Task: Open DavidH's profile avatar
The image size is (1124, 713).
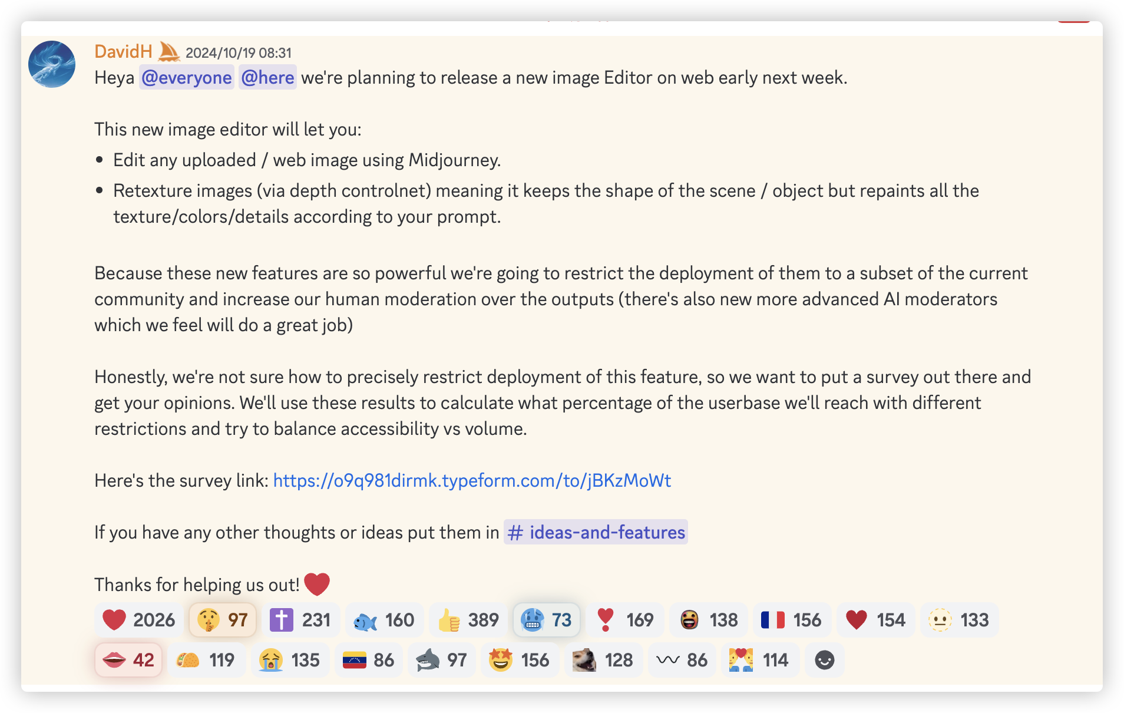Action: [52, 64]
